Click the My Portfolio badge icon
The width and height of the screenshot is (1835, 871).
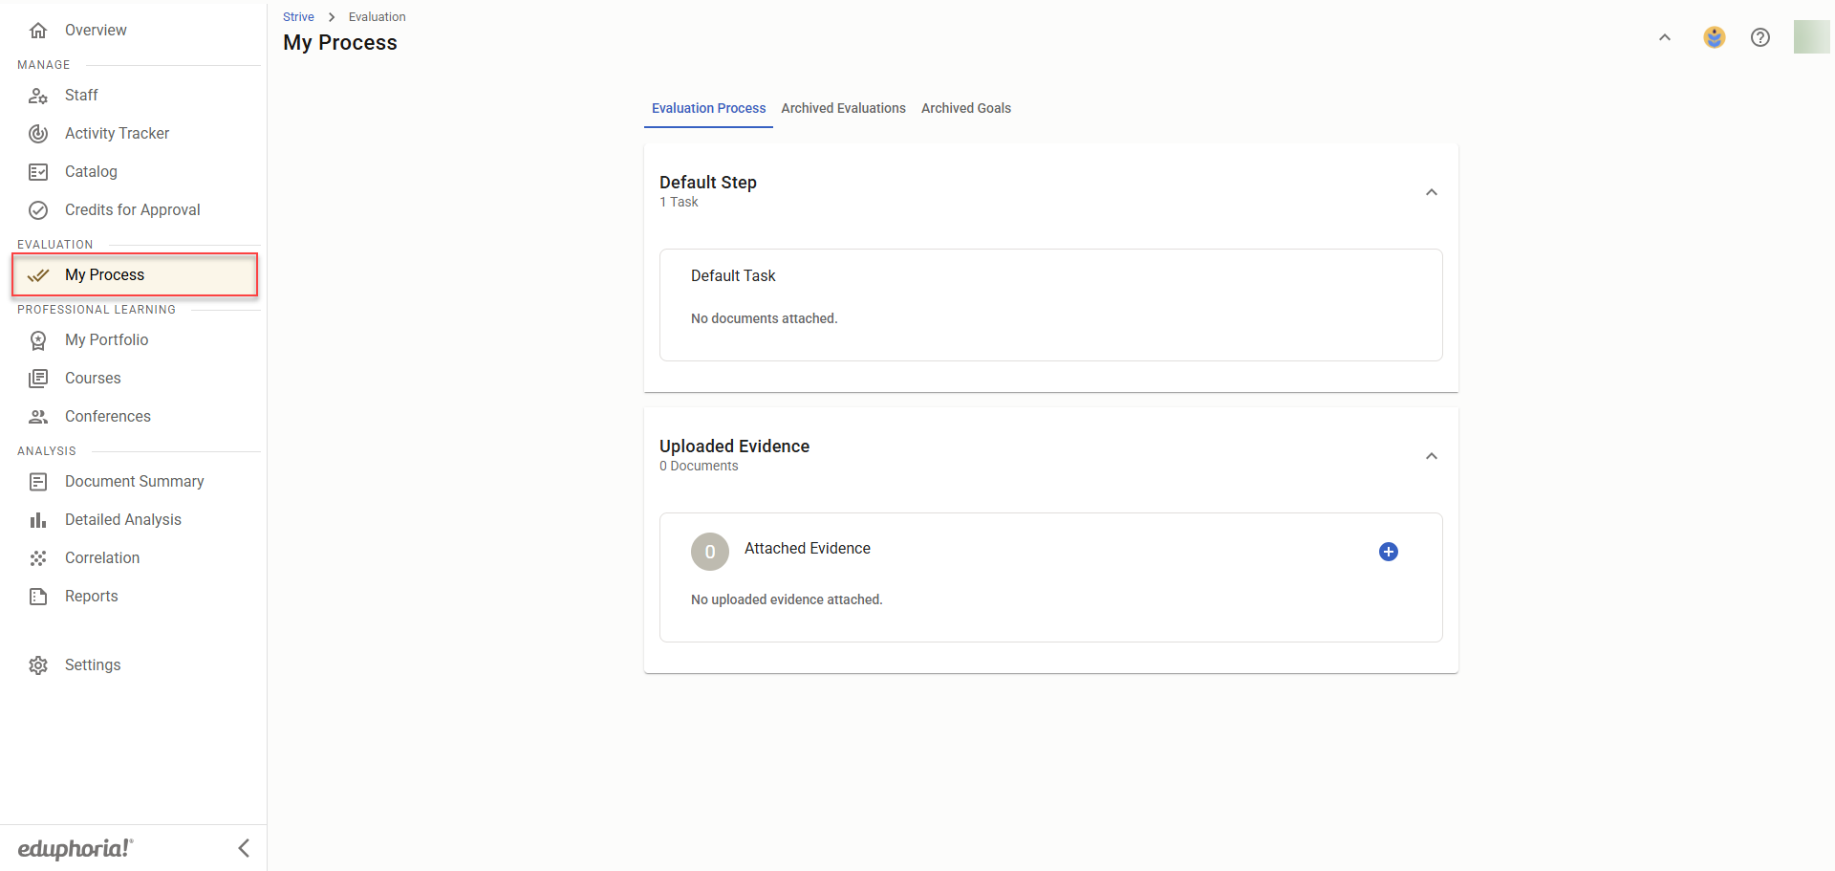[38, 340]
